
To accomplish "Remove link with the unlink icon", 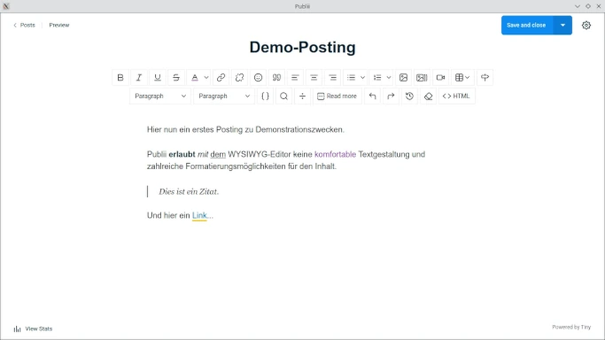I will tap(240, 78).
